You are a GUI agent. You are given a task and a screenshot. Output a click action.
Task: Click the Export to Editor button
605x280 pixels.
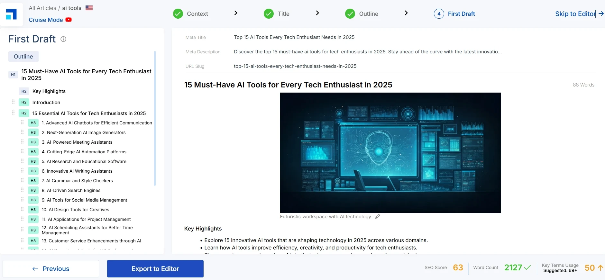tap(155, 269)
